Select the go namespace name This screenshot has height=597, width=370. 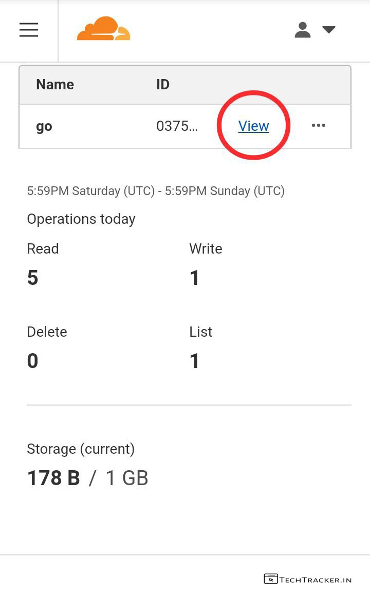[44, 126]
